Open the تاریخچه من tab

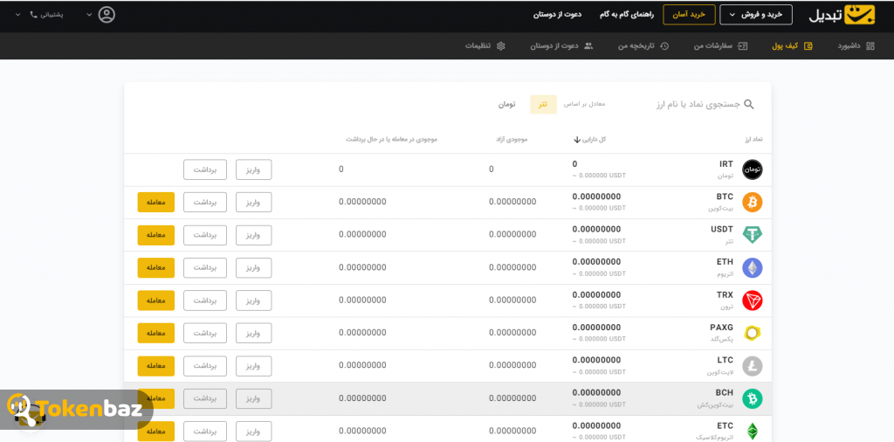[x=636, y=46]
